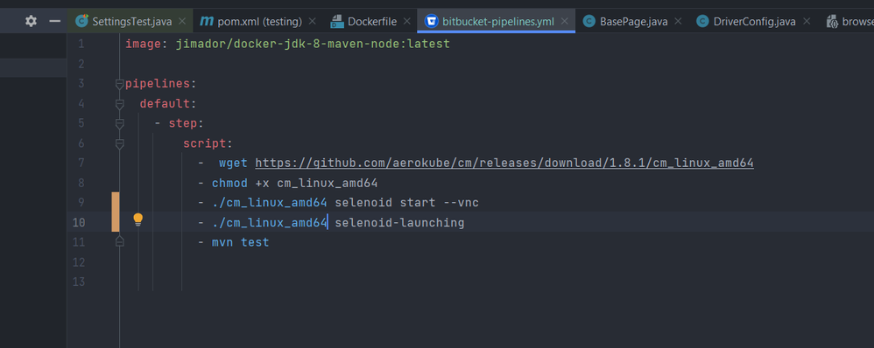Click the intention lightbulb on line 10

[x=138, y=220]
